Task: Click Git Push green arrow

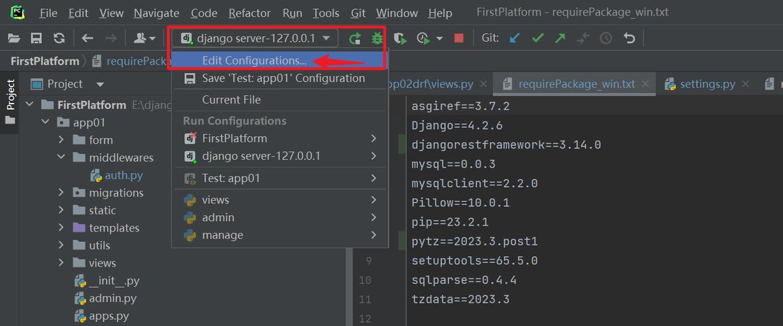Action: [x=560, y=38]
